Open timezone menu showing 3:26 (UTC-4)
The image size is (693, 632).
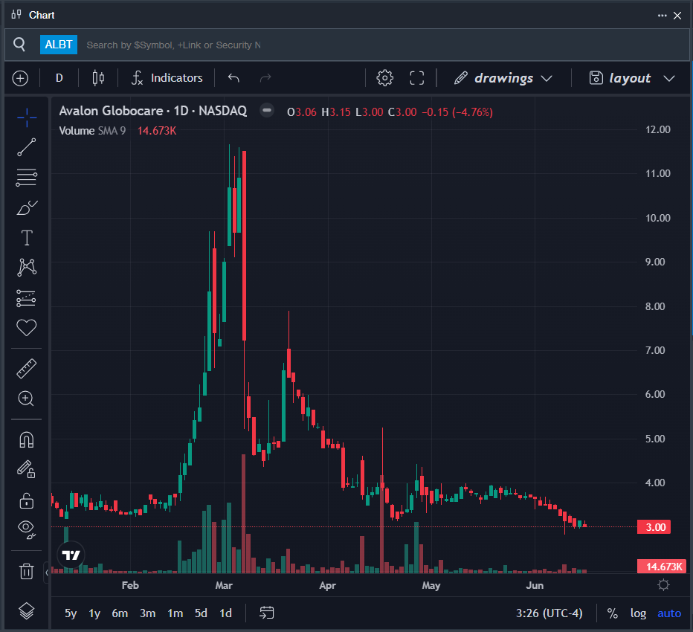pos(549,613)
